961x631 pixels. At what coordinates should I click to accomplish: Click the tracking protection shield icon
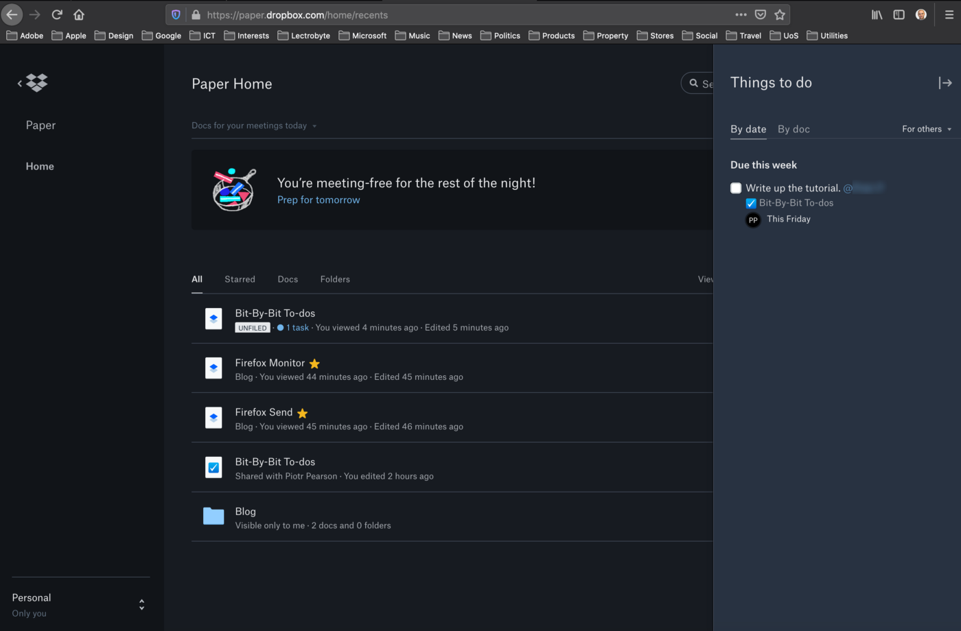pos(176,14)
